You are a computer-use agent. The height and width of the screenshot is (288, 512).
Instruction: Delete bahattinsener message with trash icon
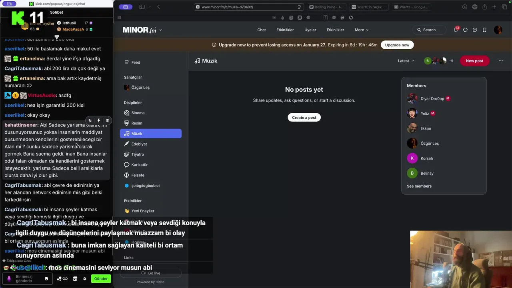click(x=107, y=120)
